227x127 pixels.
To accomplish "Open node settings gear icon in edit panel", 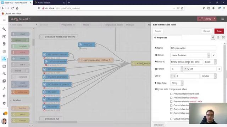I will tap(213, 37).
